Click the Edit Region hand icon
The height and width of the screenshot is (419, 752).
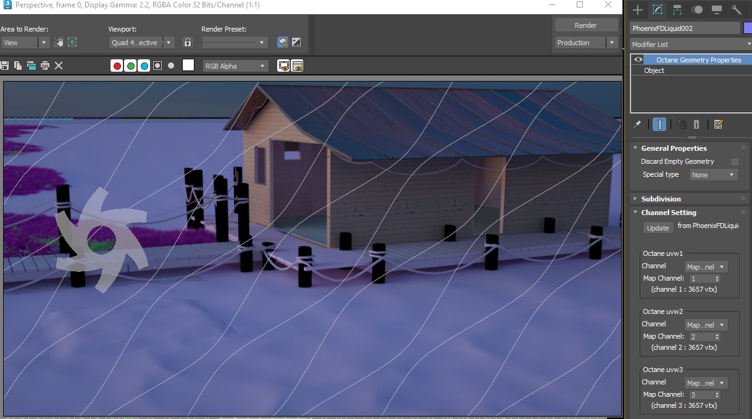tap(59, 42)
